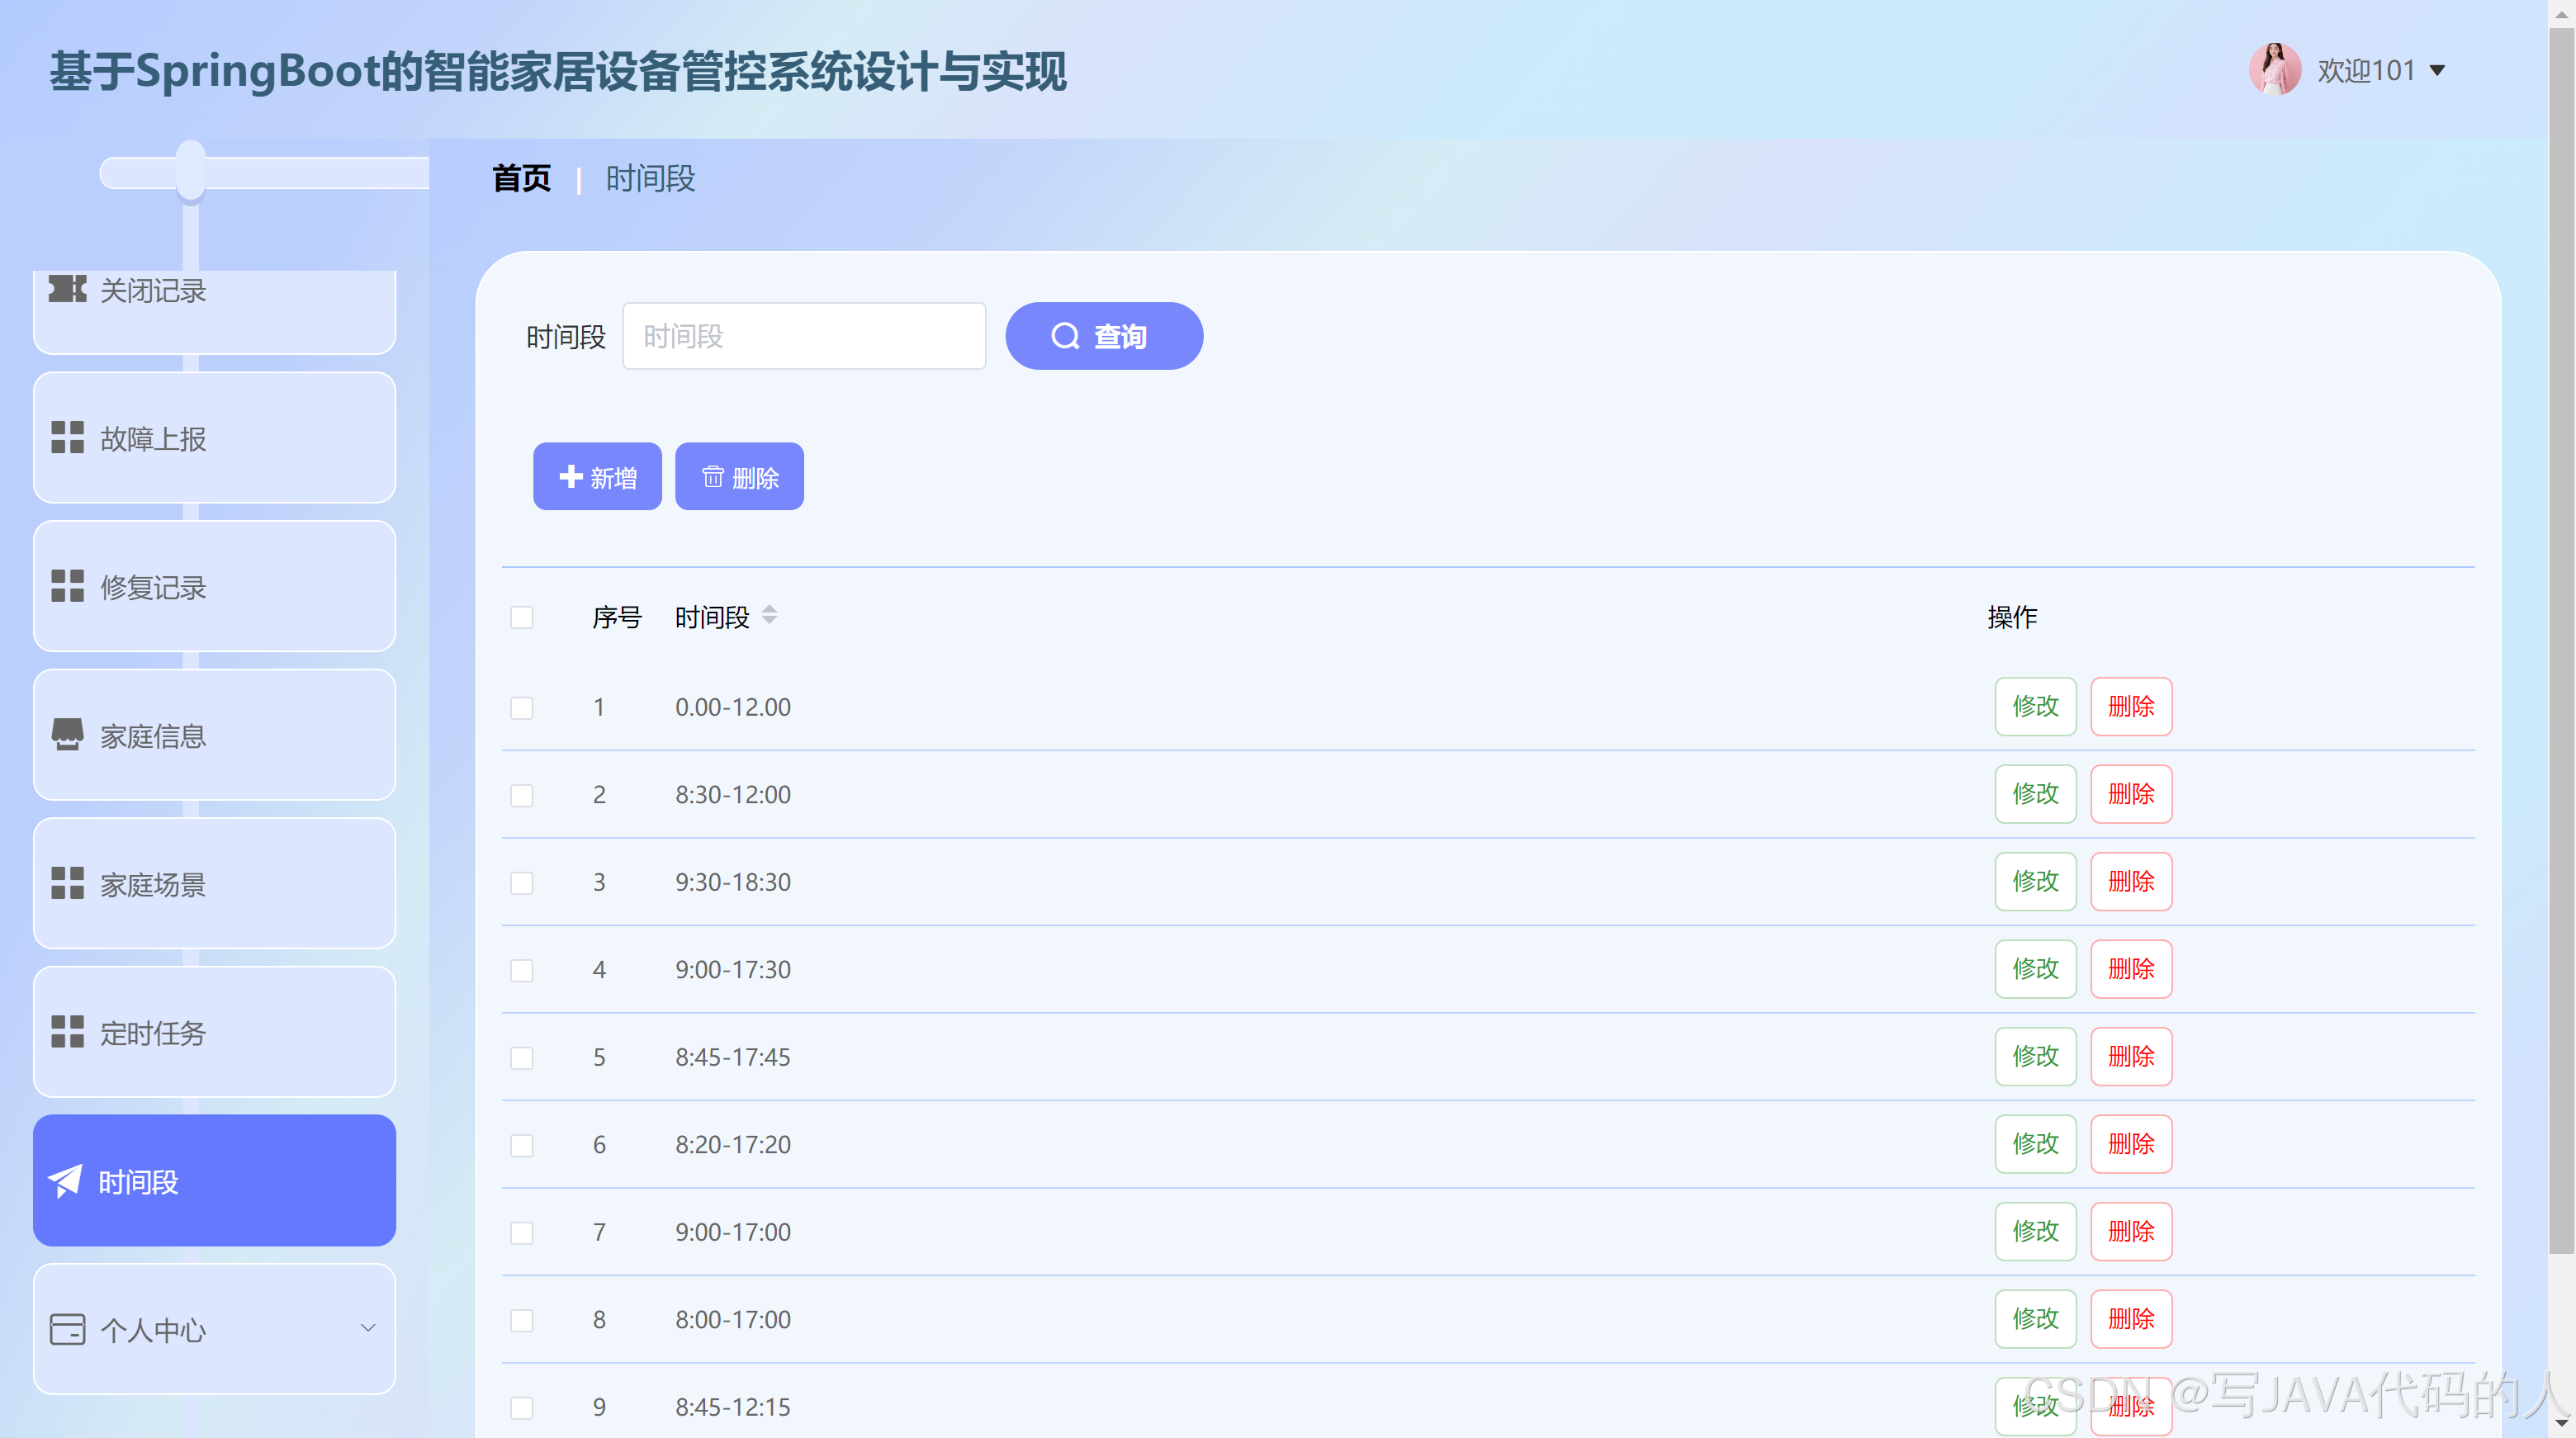Click the magnifier icon in 查询 button
2576x1438 pixels.
click(1065, 336)
